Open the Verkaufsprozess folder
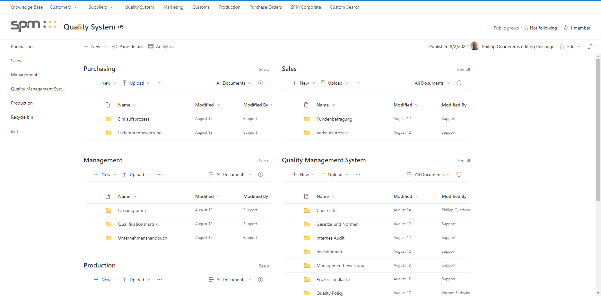The height and width of the screenshot is (296, 601). click(x=332, y=133)
